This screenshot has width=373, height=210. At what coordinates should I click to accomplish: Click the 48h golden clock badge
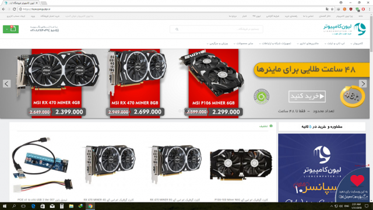[x=352, y=96]
